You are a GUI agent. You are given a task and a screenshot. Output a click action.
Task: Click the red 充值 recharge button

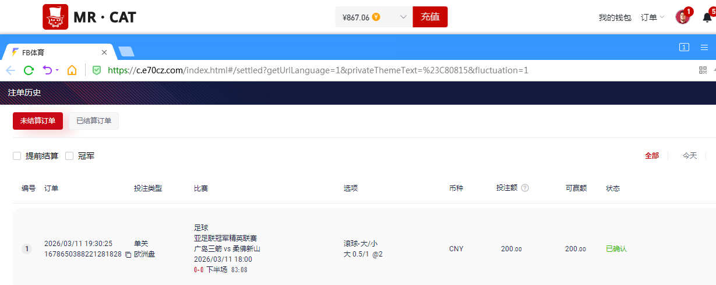[430, 17]
